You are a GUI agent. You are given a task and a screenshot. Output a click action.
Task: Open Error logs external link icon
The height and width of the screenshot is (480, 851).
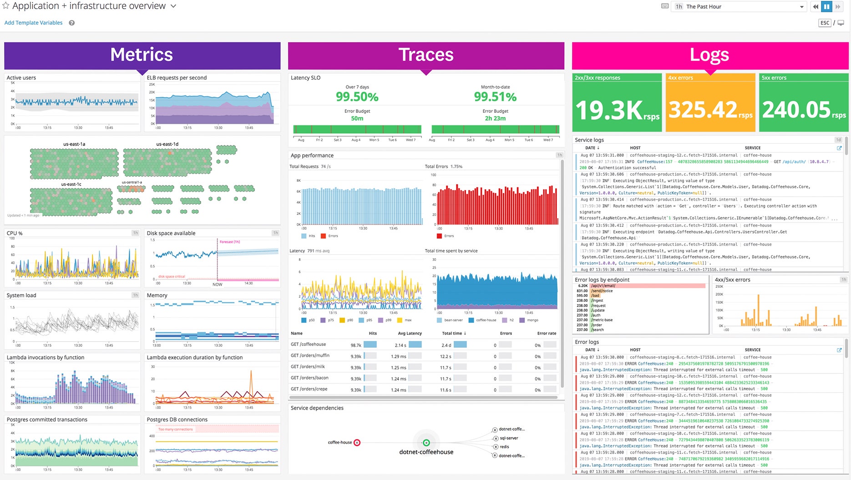pos(839,350)
